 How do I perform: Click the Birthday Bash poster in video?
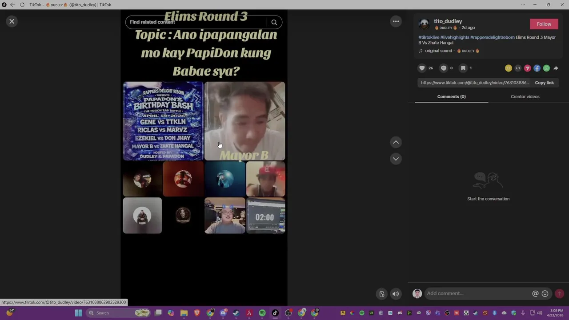[163, 121]
